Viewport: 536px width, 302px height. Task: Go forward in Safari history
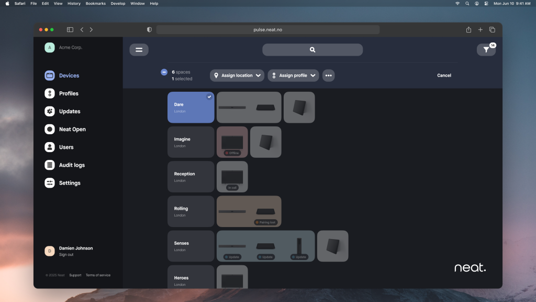point(91,29)
